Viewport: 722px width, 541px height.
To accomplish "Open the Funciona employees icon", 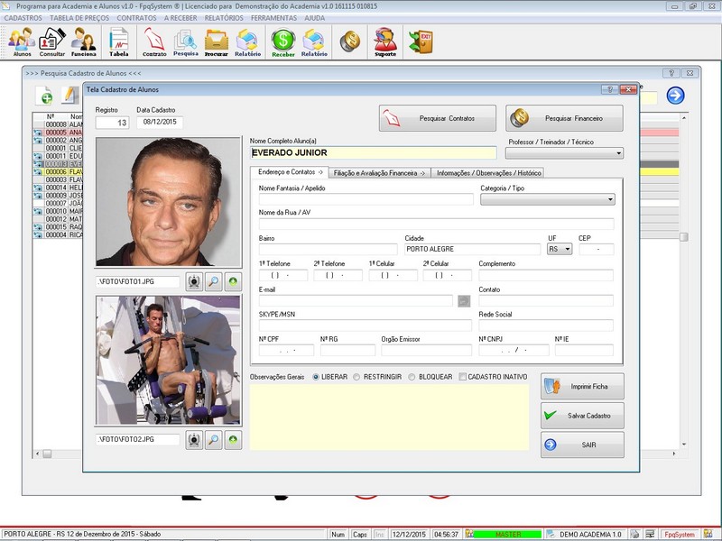I will click(x=83, y=41).
